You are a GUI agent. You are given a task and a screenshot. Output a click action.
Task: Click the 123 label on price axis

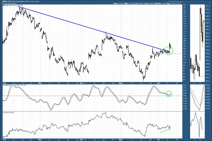point(184,5)
